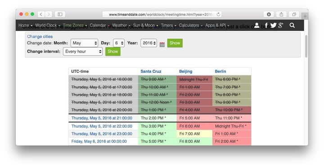Viewport: 324px width, 168px height.
Task: Click the Santa Cruz cell Thu 3:00 PM
Action: pyautogui.click(x=157, y=126)
